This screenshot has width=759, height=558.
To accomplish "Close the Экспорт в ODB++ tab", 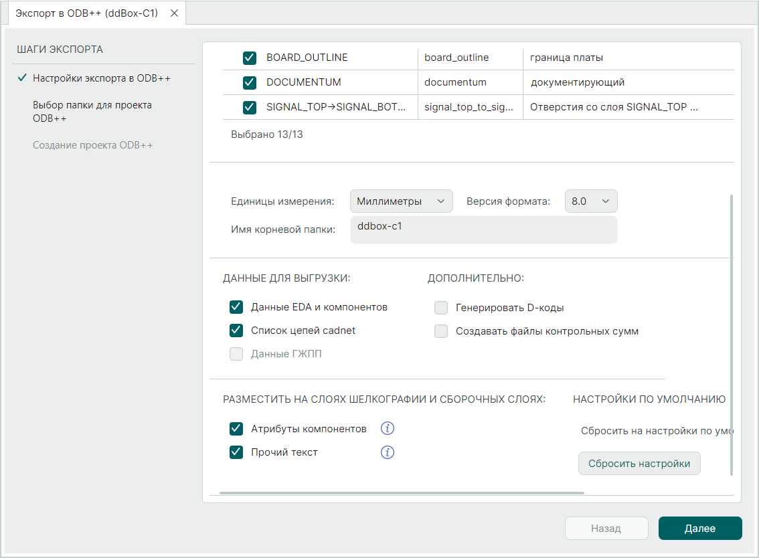I will click(x=174, y=13).
